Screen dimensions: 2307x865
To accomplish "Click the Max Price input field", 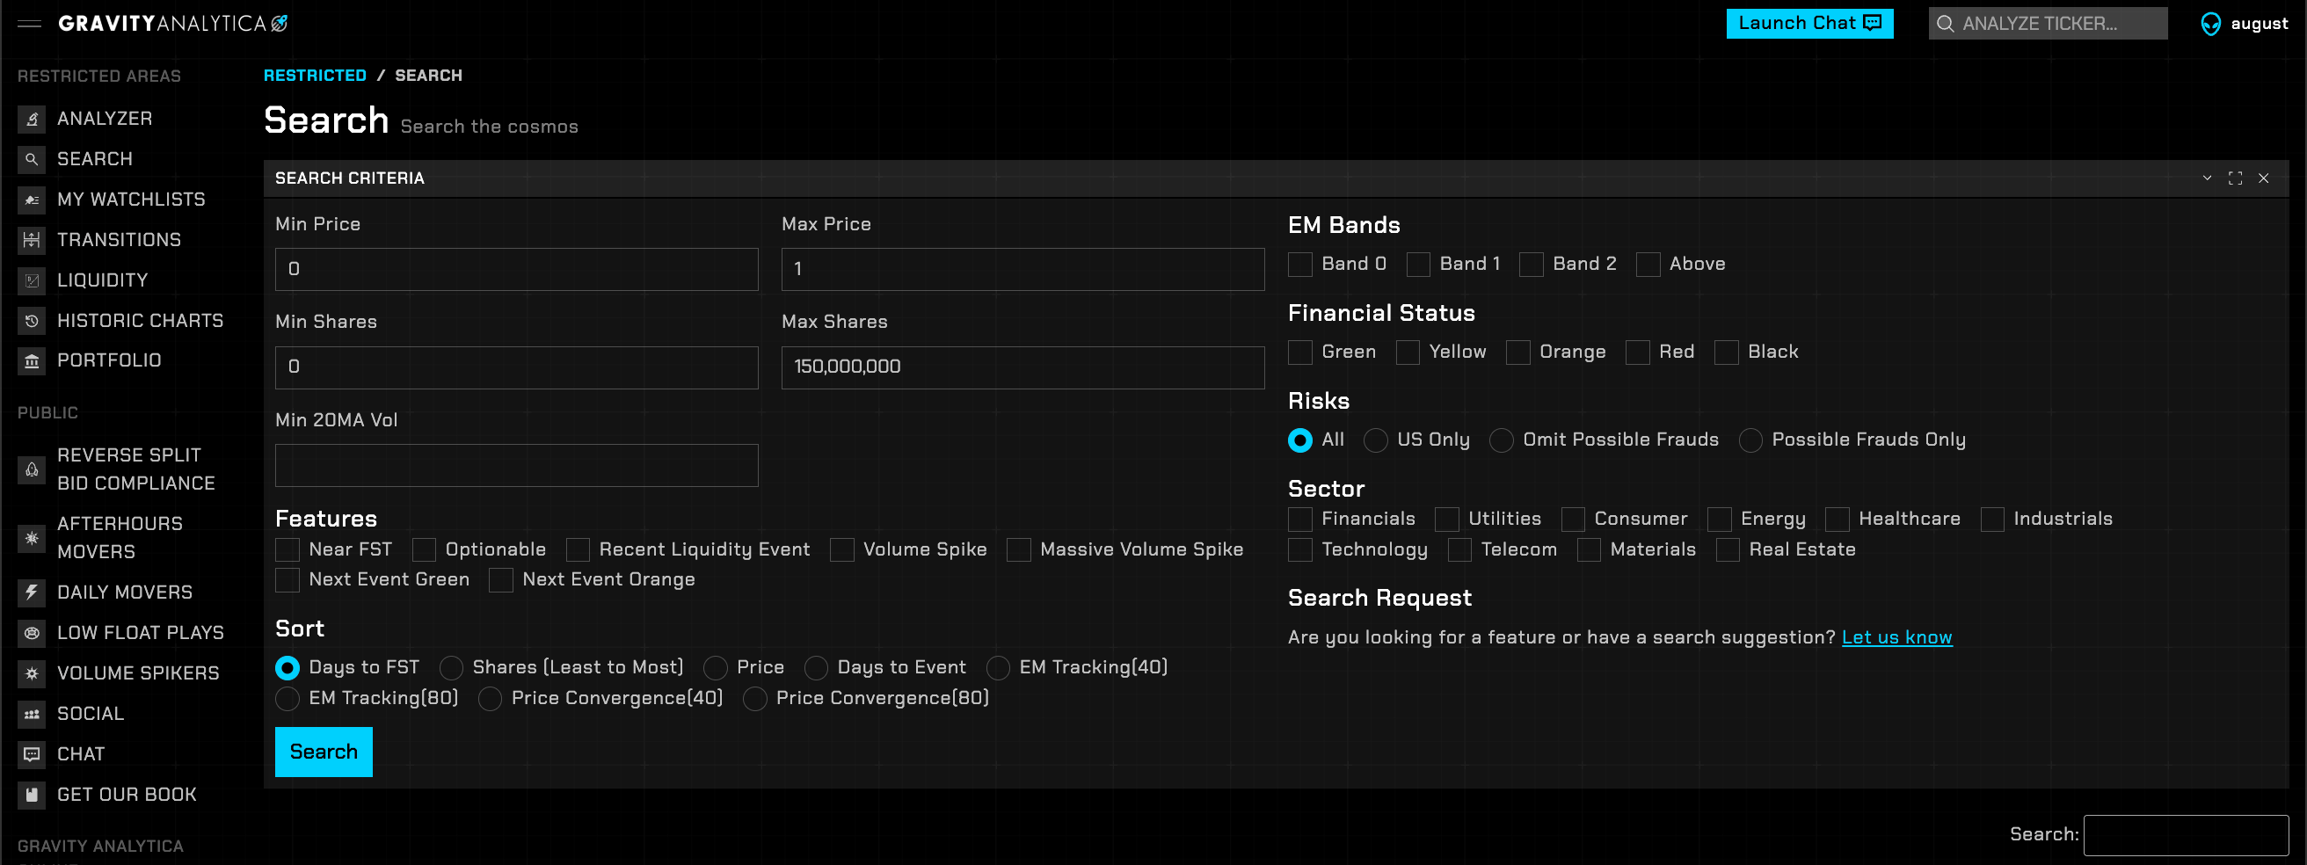I will 1023,270.
